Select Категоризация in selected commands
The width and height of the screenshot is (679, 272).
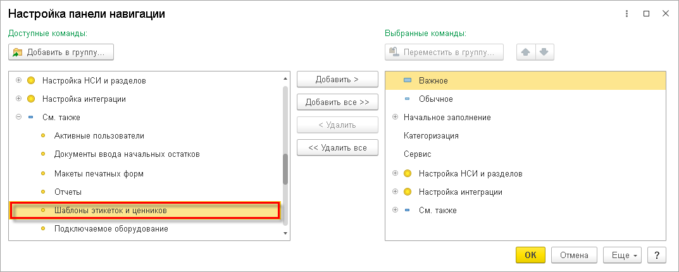tap(432, 135)
